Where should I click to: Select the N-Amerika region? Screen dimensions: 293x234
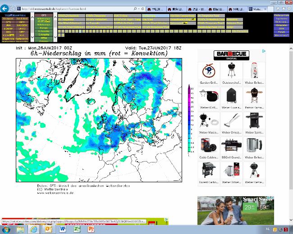click(44, 31)
